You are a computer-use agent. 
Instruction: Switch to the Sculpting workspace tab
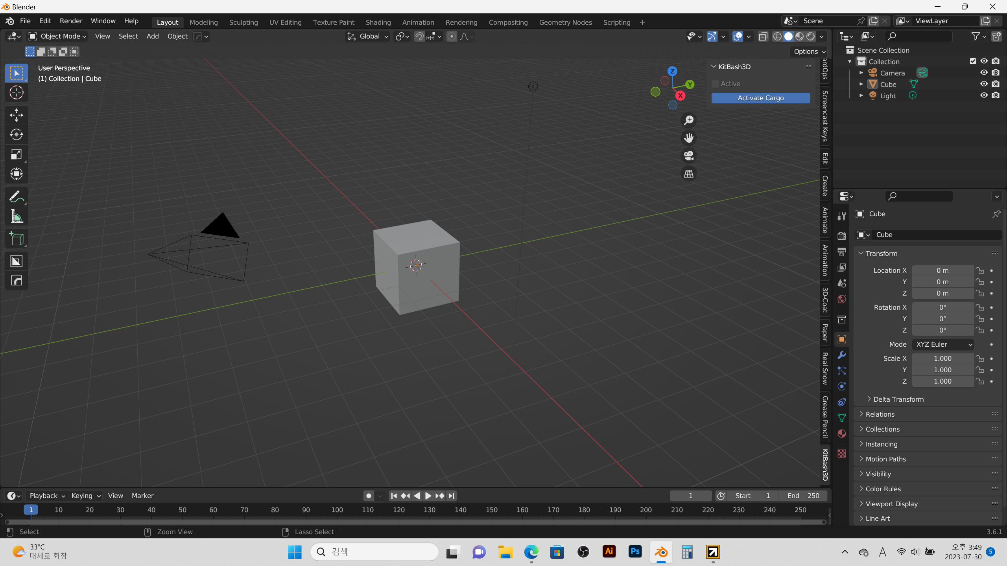click(x=243, y=22)
